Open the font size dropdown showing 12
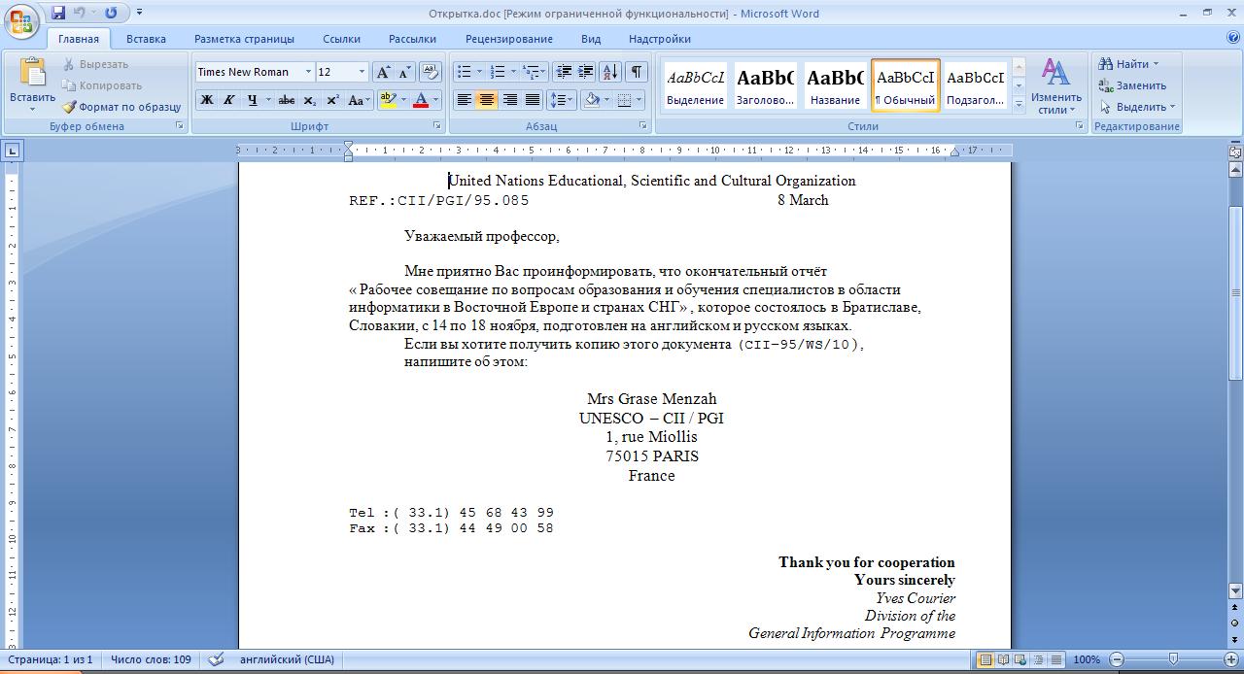Viewport: 1244px width, 674px height. [x=363, y=72]
